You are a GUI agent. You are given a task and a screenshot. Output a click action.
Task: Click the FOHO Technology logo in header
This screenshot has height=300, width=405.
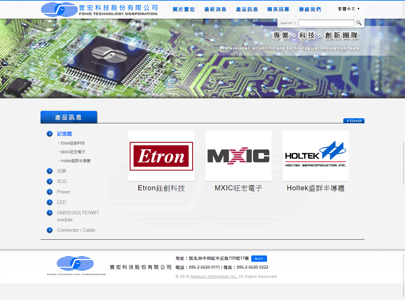tap(99, 9)
